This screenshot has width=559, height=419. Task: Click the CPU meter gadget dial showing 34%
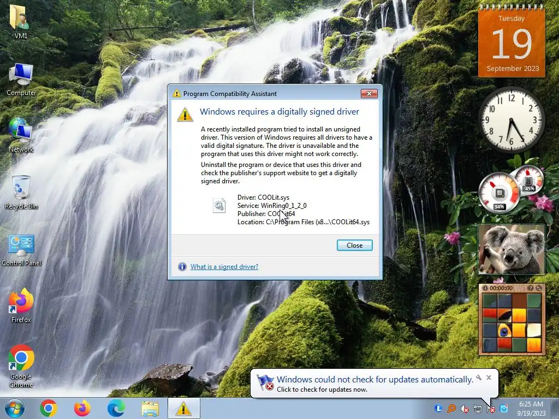(x=499, y=193)
